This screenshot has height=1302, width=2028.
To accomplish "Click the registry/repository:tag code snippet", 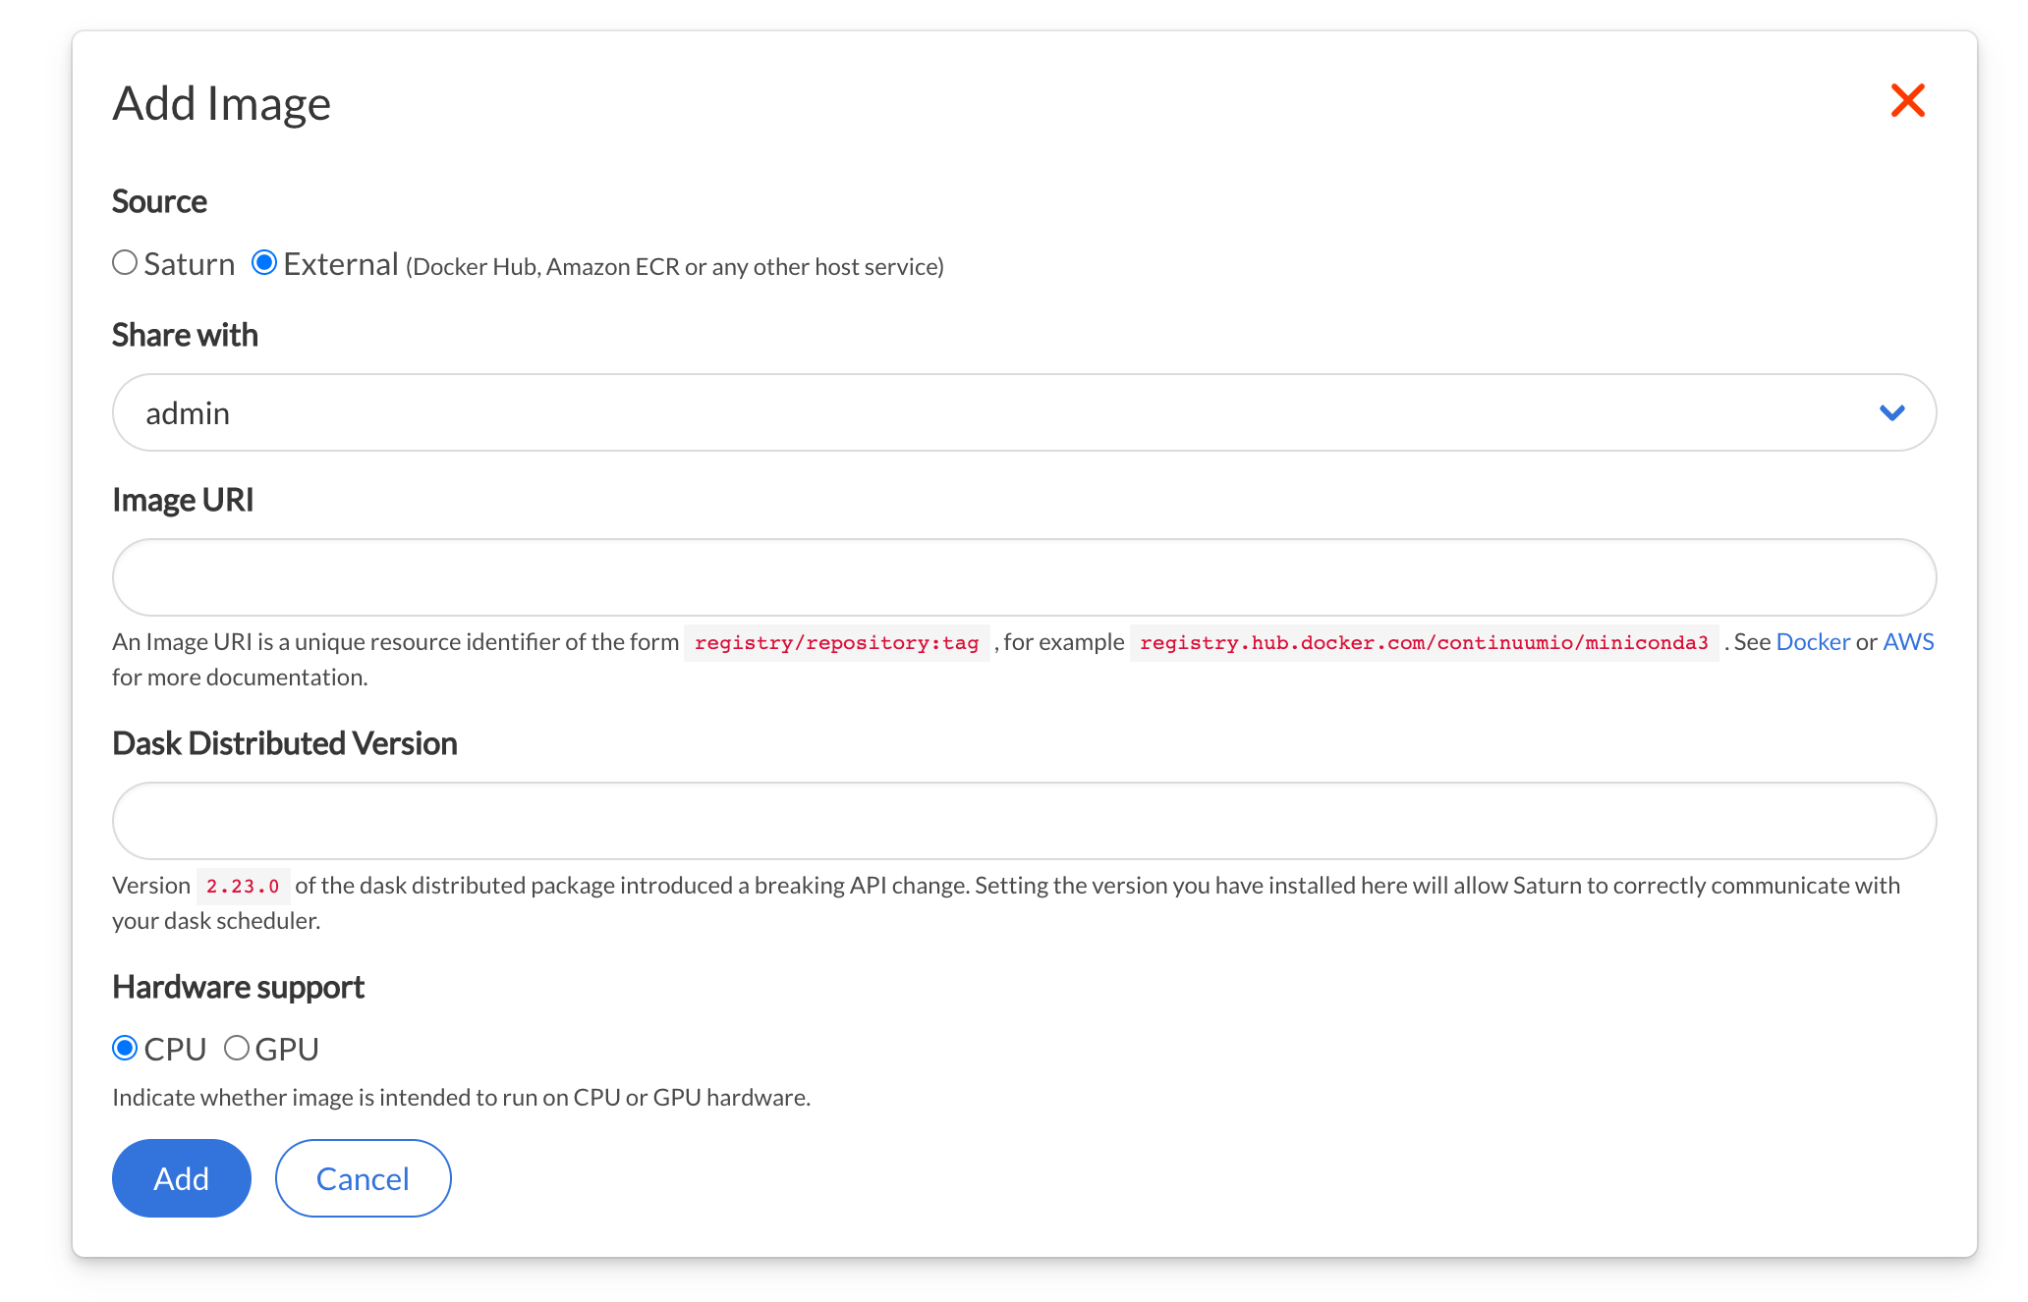I will pyautogui.click(x=836, y=643).
